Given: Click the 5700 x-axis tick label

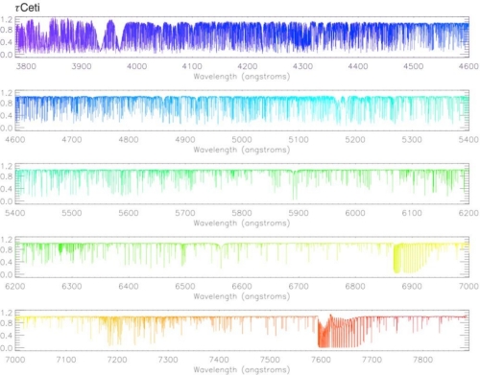Looking at the screenshot, I should (185, 213).
